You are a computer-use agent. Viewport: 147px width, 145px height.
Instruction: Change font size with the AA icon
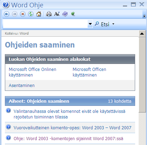click(x=57, y=14)
